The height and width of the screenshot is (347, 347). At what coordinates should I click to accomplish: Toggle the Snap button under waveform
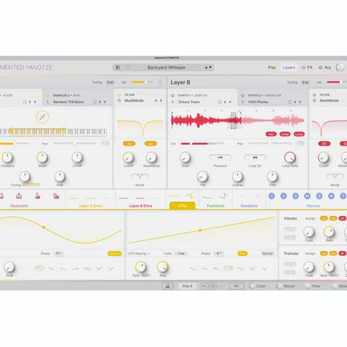(x=285, y=134)
